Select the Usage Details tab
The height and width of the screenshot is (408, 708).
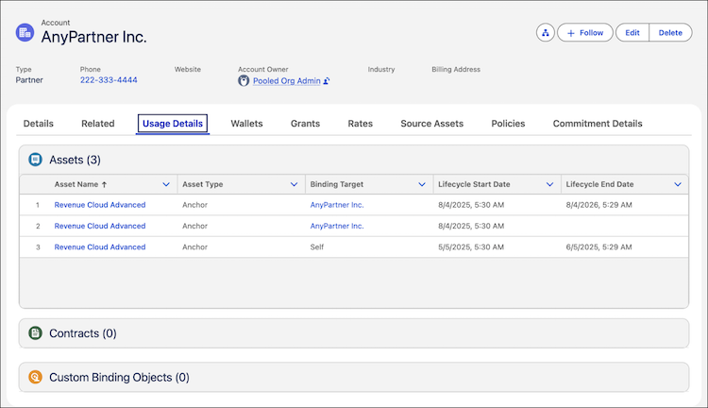click(173, 124)
